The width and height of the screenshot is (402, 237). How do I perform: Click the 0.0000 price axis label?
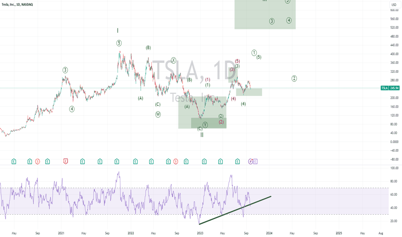394,142
